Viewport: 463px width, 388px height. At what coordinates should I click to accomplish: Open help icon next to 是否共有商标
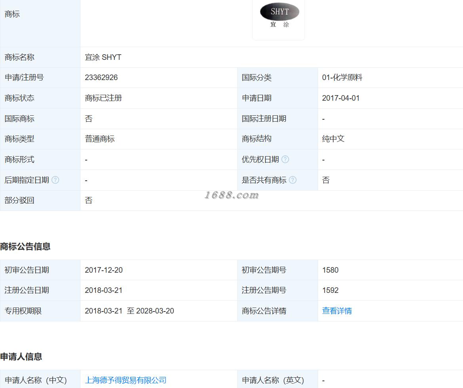(x=293, y=180)
